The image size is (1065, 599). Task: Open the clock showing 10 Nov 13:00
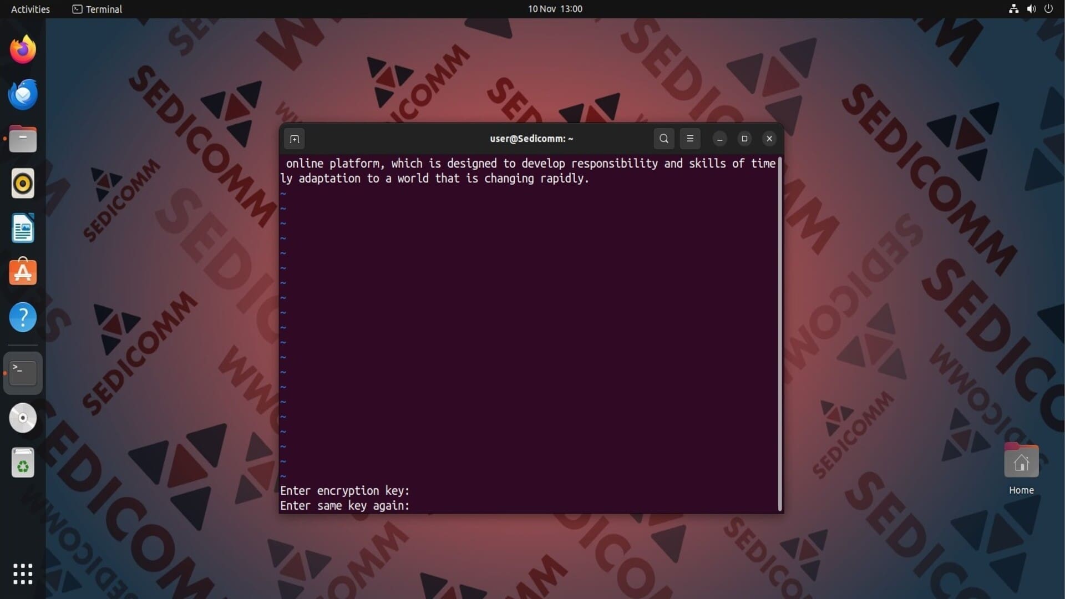click(x=555, y=9)
